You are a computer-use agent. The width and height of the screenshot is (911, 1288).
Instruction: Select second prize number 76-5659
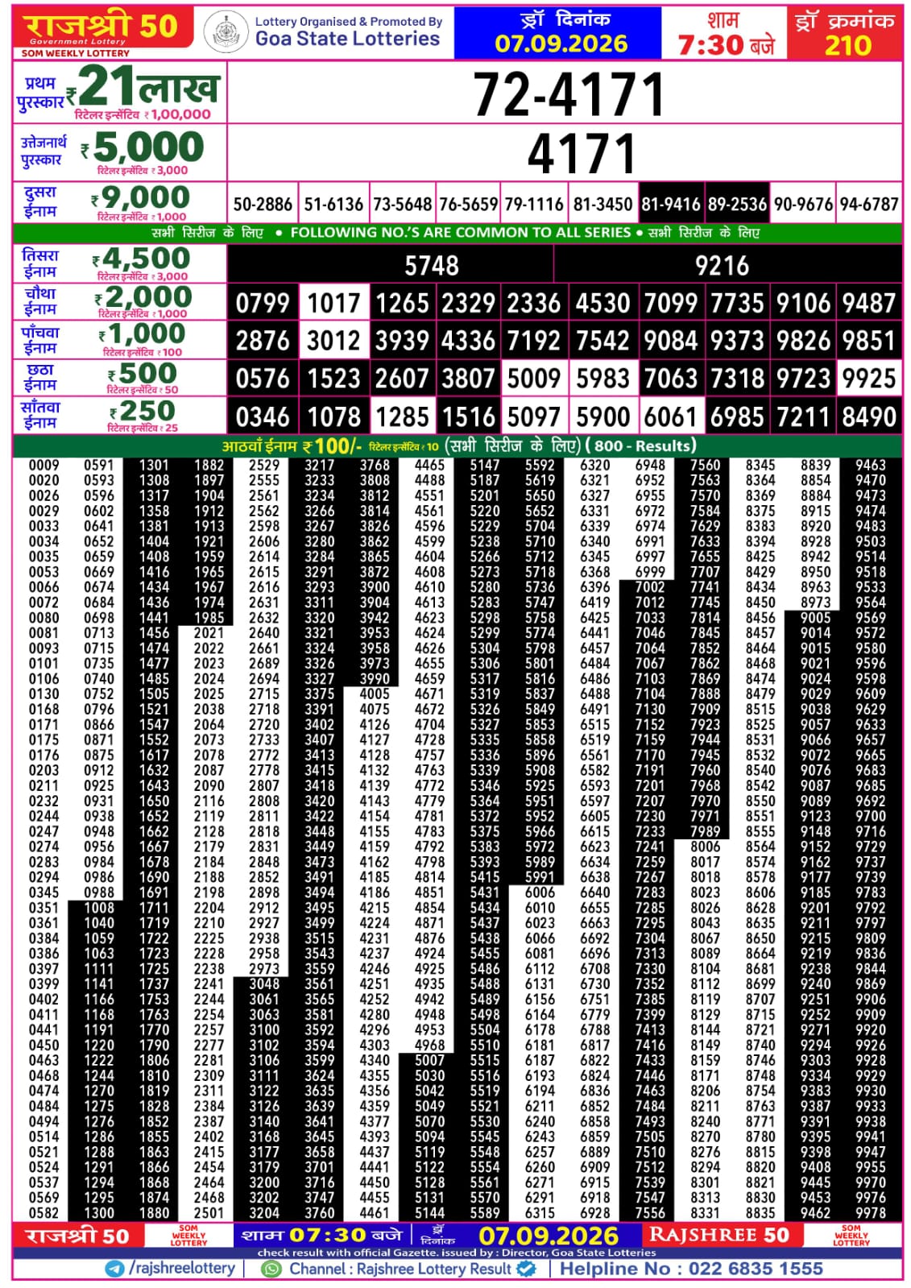(468, 205)
